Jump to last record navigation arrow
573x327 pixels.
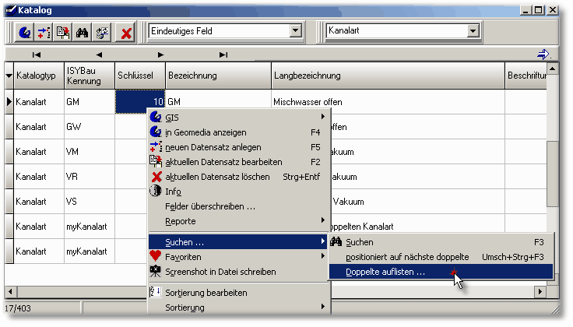223,54
